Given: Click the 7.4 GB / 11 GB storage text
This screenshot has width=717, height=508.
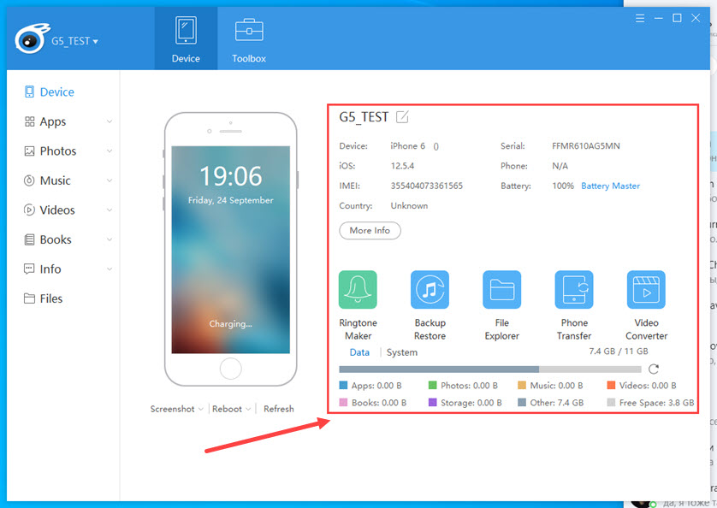Looking at the screenshot, I should point(619,351).
